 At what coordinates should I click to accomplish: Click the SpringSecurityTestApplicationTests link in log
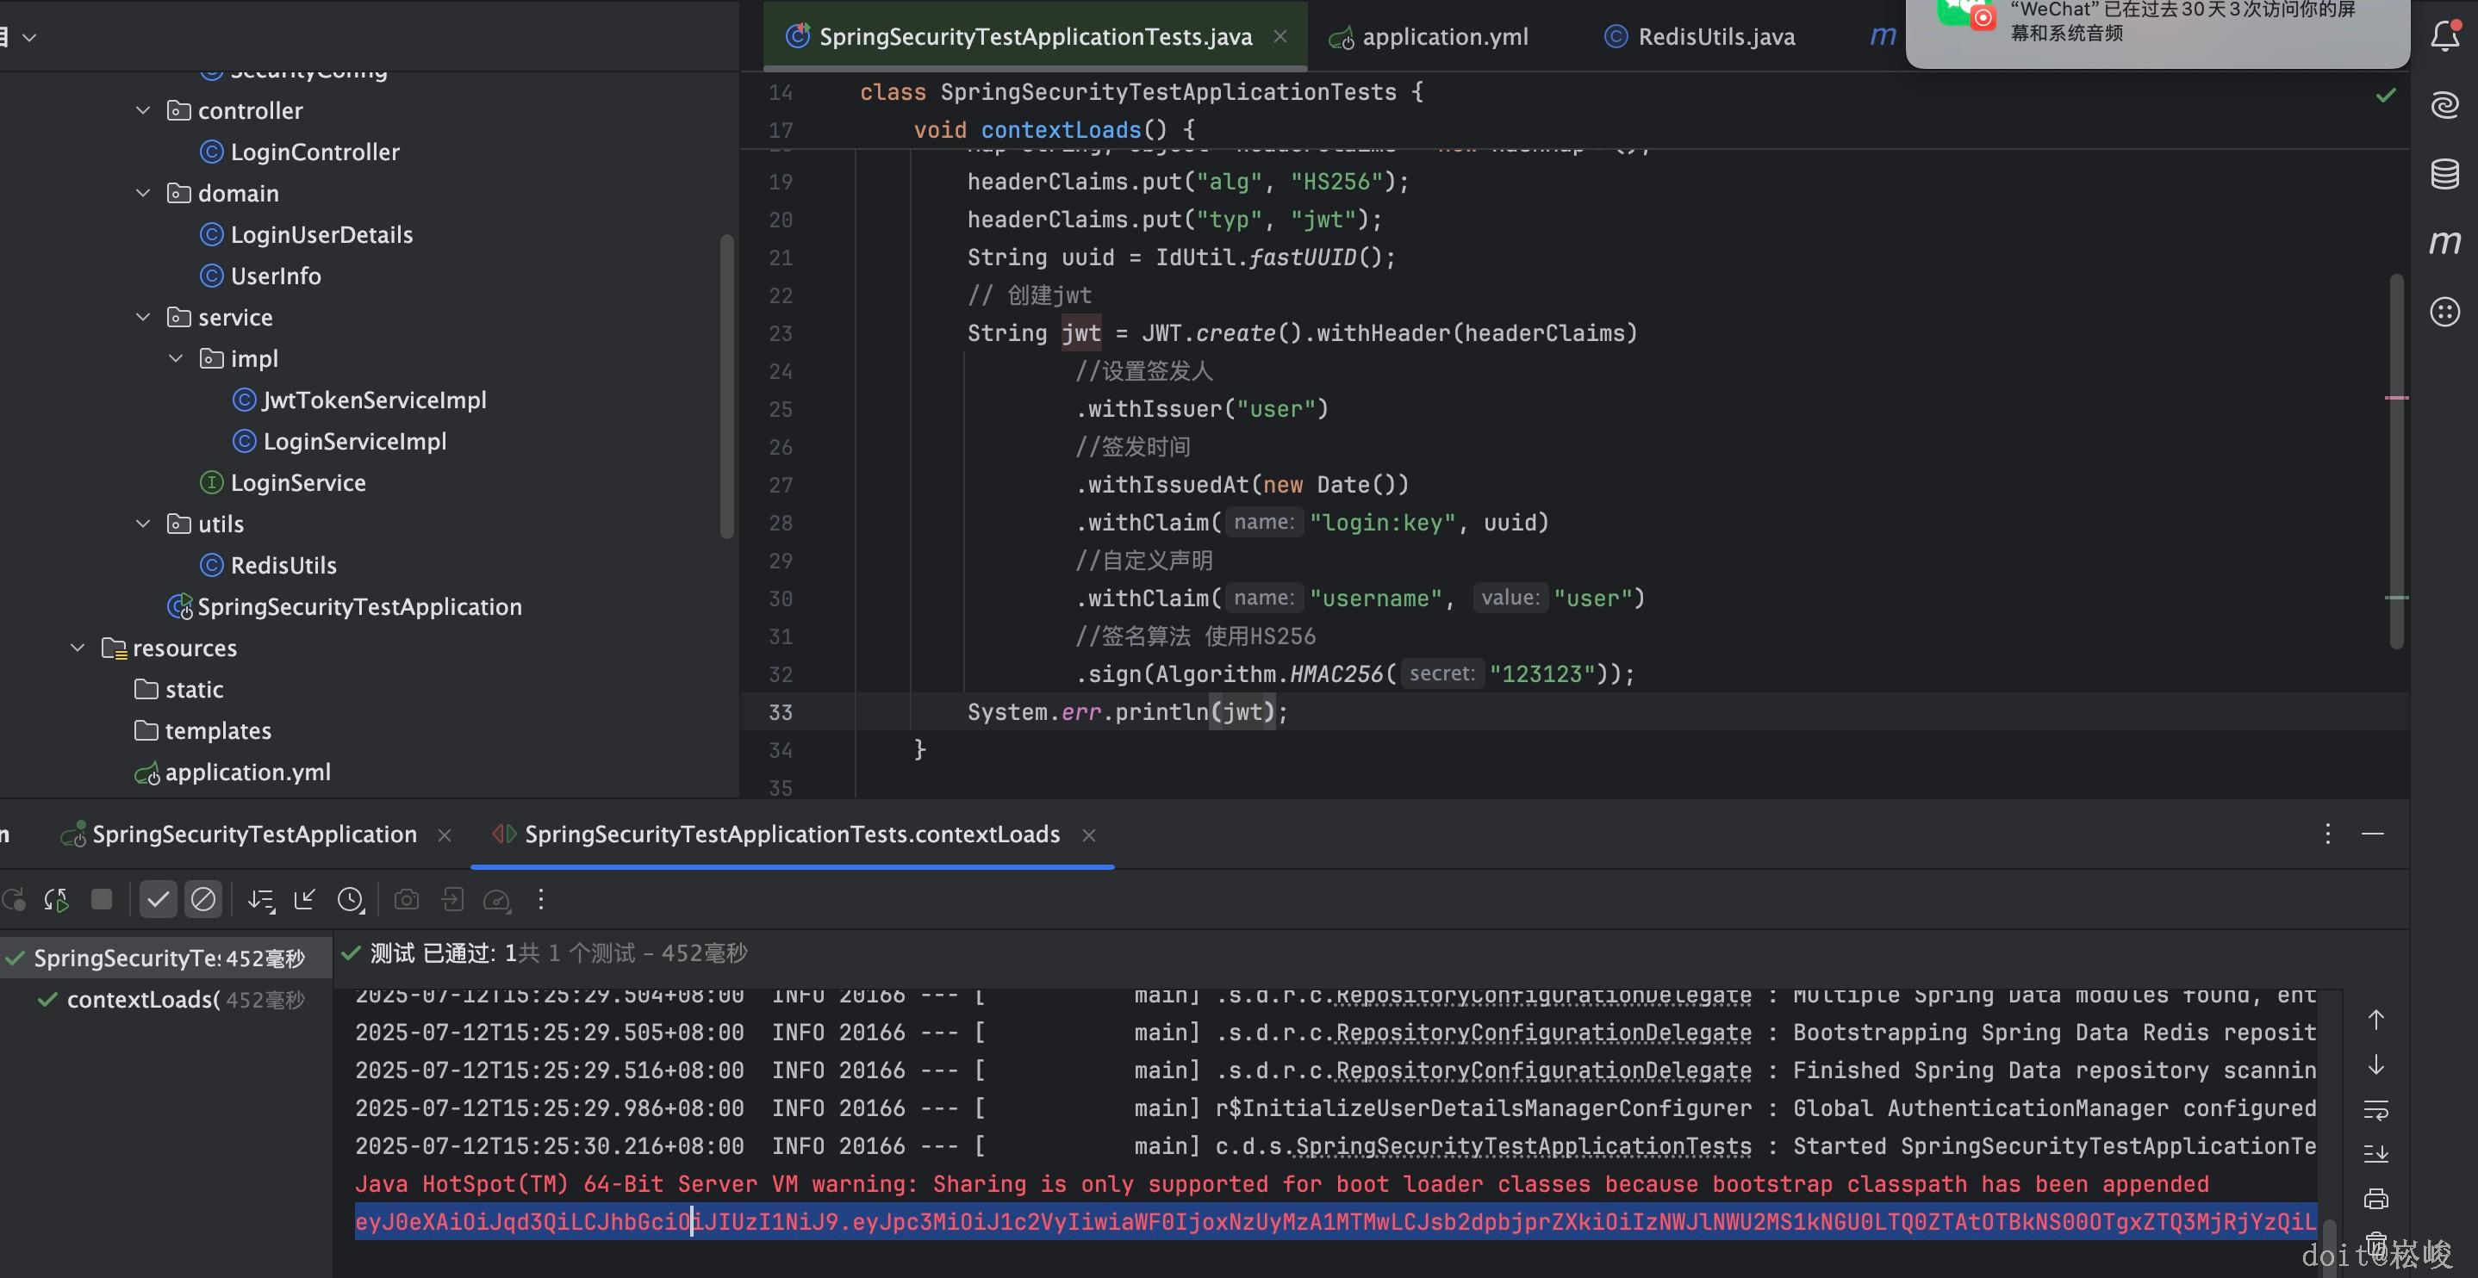(x=1523, y=1146)
